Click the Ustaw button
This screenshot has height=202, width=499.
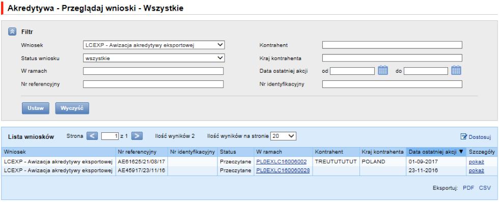pyautogui.click(x=36, y=108)
